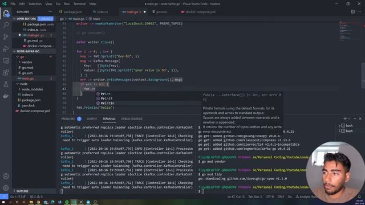365x205 pixels.
Task: Open the Terminal menu
Action: point(79,4)
